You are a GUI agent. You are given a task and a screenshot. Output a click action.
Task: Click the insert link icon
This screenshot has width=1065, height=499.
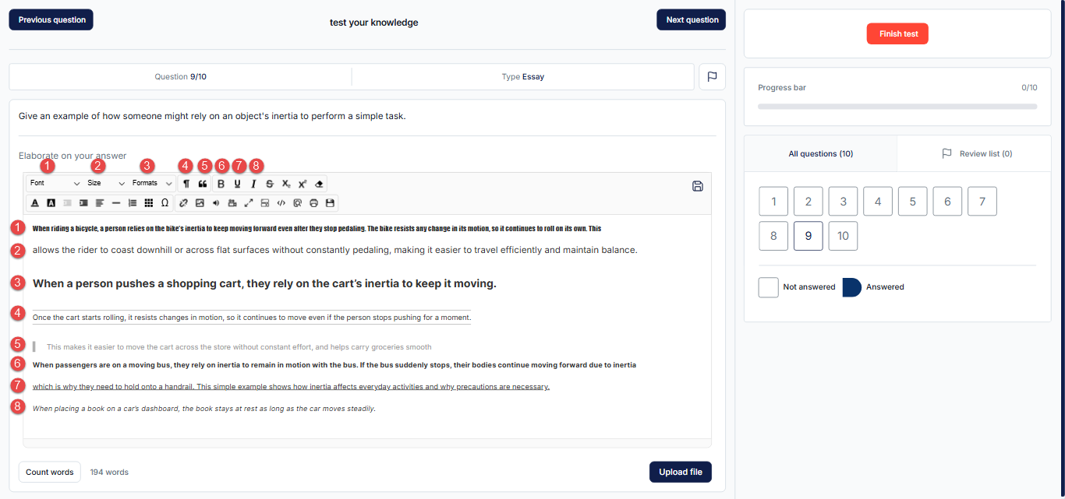[184, 203]
